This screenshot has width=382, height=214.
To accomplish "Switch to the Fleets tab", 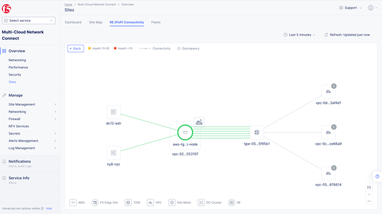I will pos(156,22).
